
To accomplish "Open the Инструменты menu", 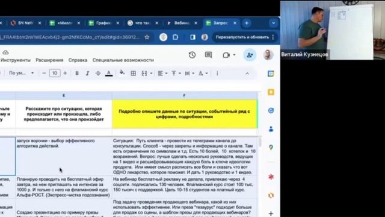I will click(x=15, y=60).
